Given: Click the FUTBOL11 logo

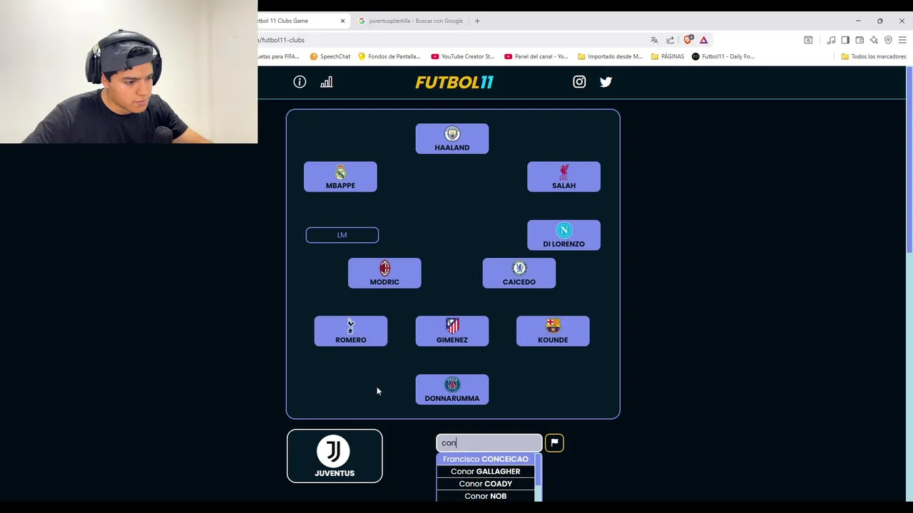Looking at the screenshot, I should pos(454,82).
